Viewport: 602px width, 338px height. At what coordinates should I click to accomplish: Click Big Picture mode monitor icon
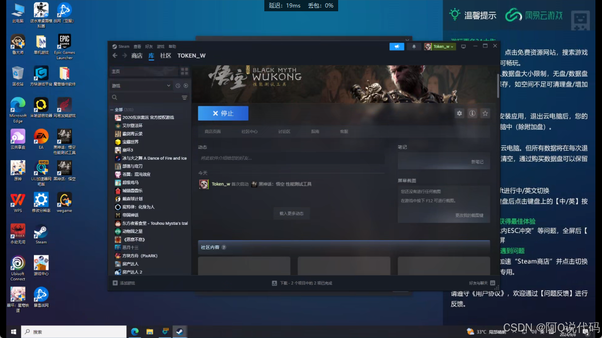(463, 46)
